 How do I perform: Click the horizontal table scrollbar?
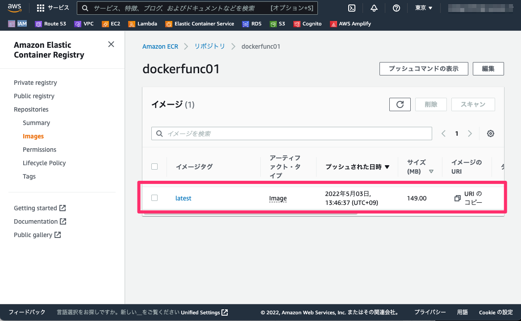(x=251, y=214)
